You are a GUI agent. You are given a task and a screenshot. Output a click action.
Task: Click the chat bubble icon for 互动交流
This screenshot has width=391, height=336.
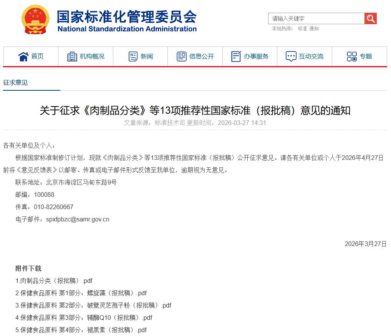click(x=291, y=57)
